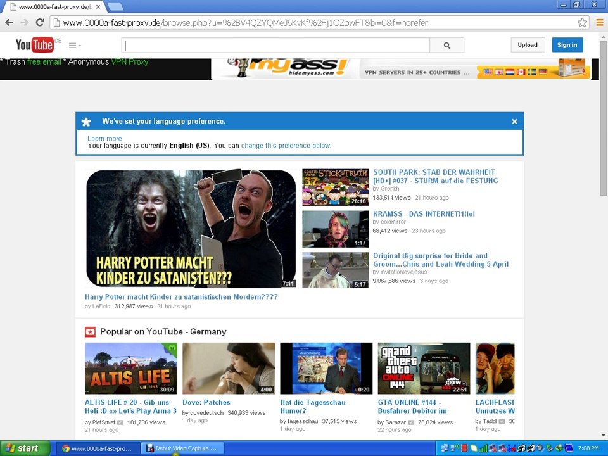Image resolution: width=608 pixels, height=456 pixels.
Task: Open Harry Potter macht Kinder thumbnail
Action: [191, 229]
